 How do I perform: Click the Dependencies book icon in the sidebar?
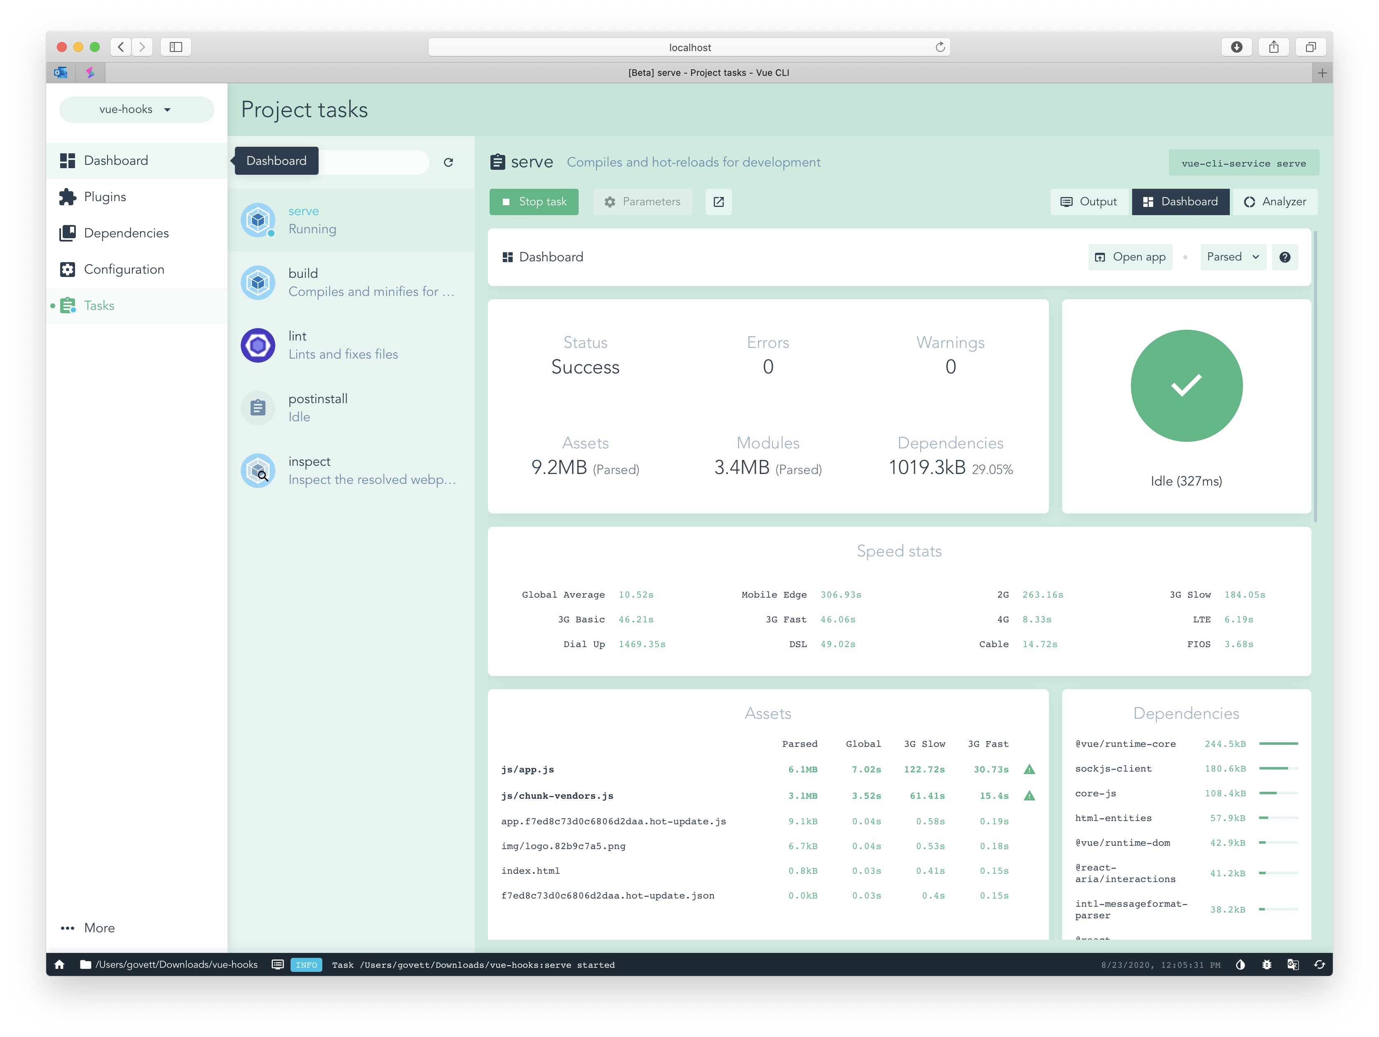tap(67, 232)
